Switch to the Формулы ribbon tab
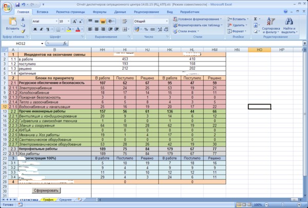Image resolution: width=308 pixels, height=208 pixels. (100, 12)
